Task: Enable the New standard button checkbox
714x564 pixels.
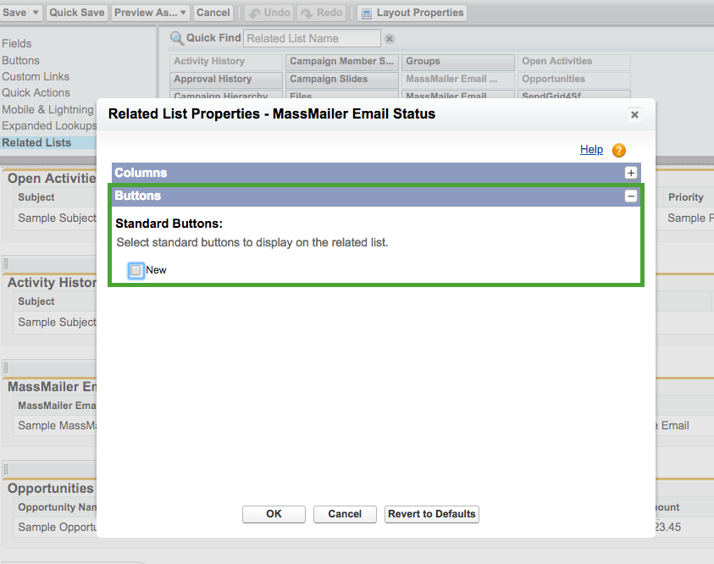Action: point(136,270)
